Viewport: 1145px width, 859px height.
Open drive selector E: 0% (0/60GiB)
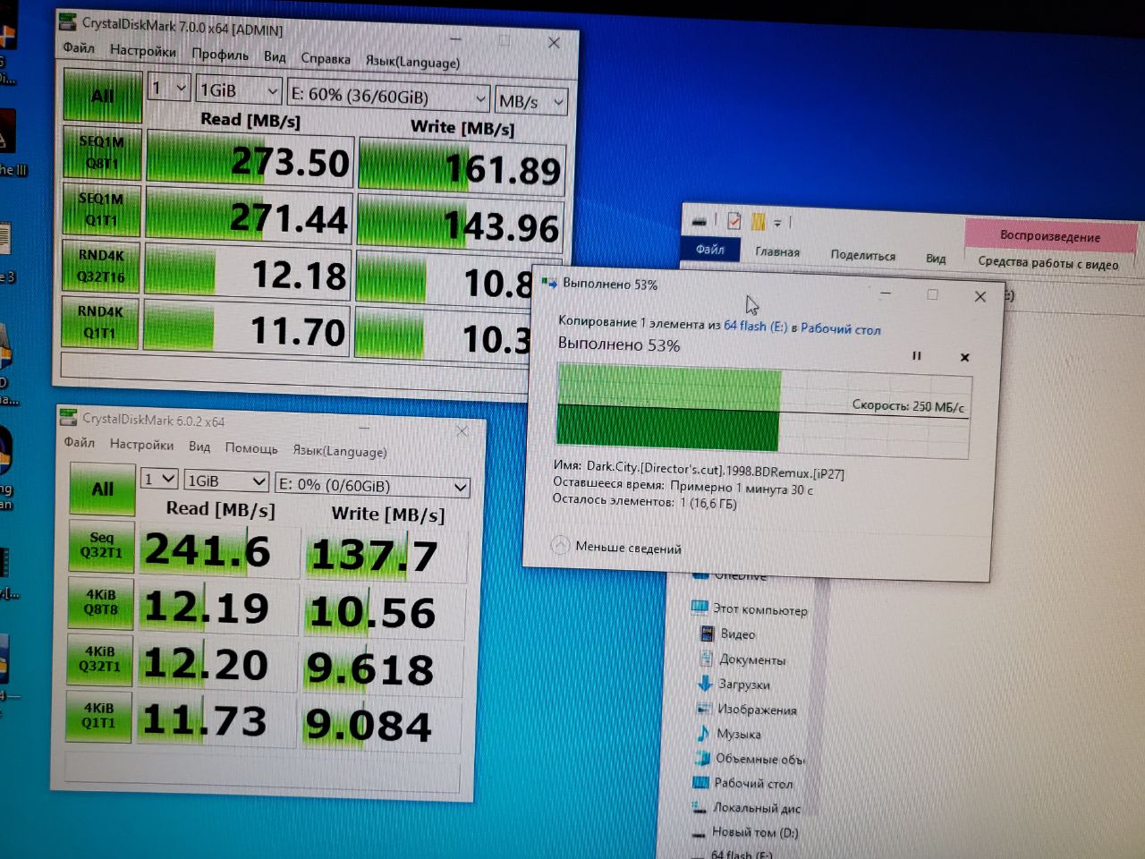point(372,485)
